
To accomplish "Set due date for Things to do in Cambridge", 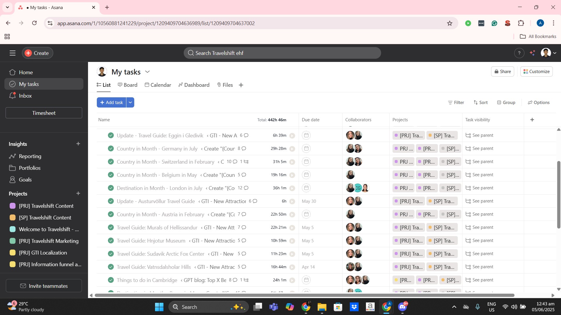I will tap(306, 280).
